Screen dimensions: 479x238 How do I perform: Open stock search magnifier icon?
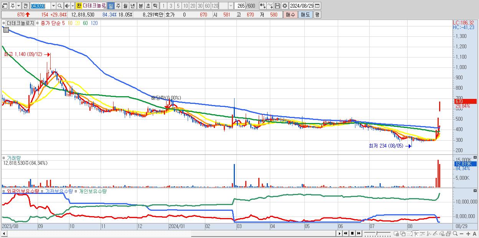click(x=59, y=6)
